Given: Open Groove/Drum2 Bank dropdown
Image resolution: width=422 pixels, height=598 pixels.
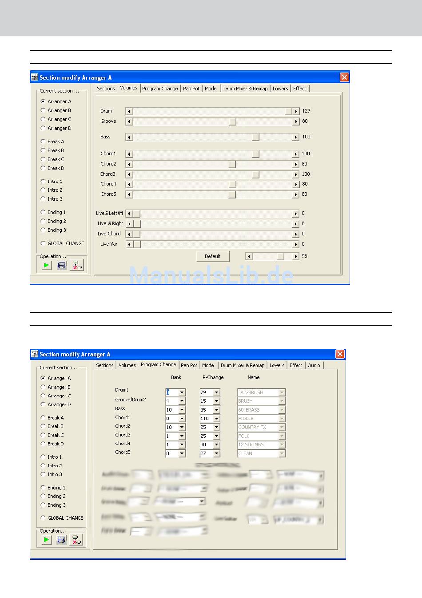Looking at the screenshot, I should pyautogui.click(x=182, y=401).
